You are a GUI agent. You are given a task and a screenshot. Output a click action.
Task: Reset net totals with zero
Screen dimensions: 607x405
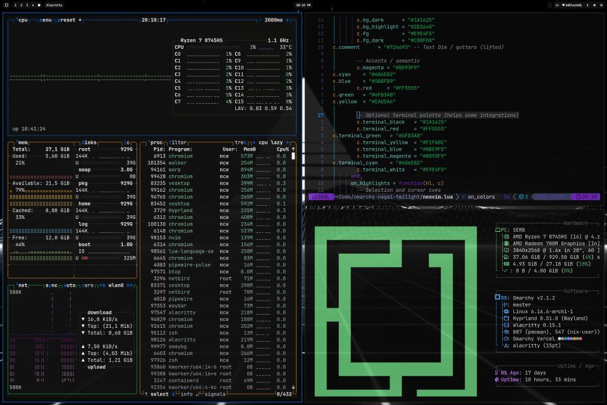point(87,285)
